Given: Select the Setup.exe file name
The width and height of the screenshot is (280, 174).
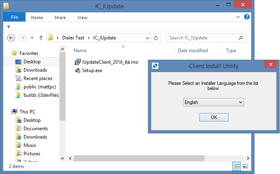Looking at the screenshot, I should coord(92,70).
